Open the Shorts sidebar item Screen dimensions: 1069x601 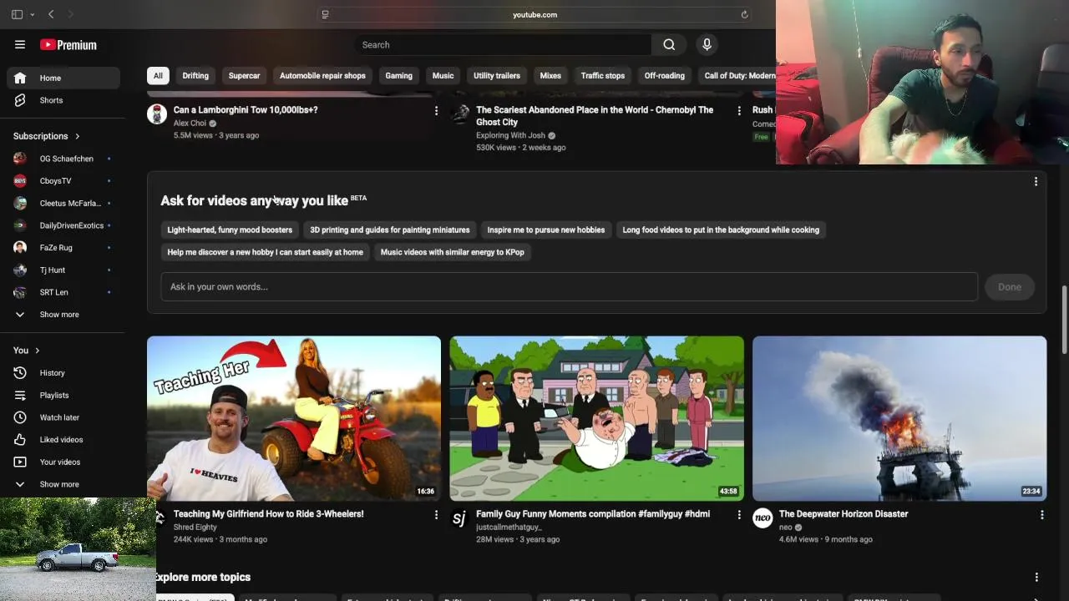tap(63, 100)
